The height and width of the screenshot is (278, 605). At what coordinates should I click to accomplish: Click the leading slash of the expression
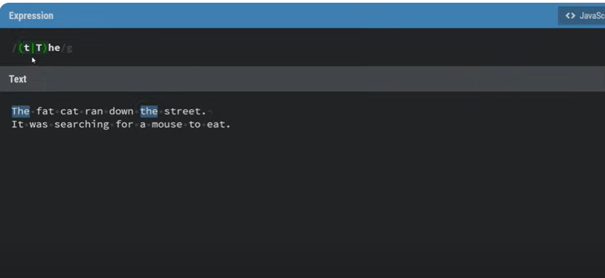tap(14, 48)
